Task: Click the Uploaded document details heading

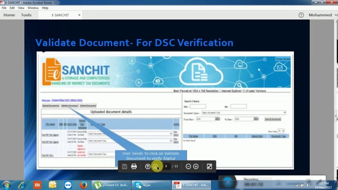Action: 111,112
